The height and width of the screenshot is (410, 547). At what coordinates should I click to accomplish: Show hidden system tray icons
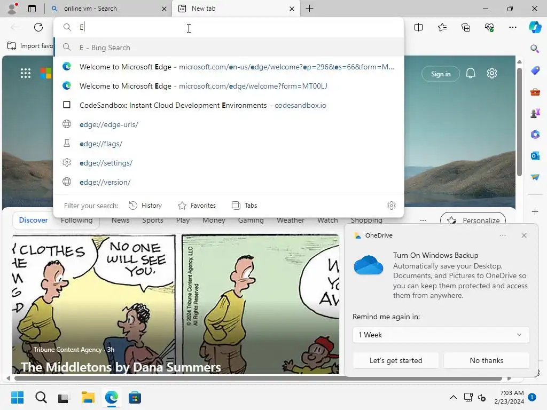click(453, 397)
